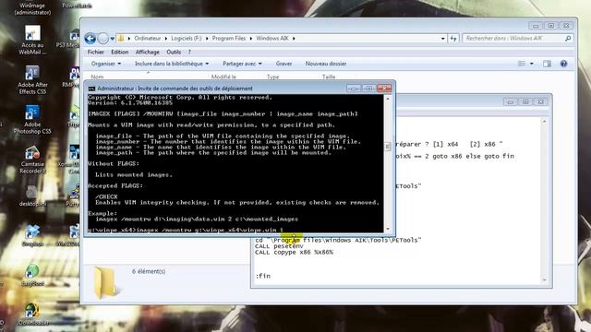Expand the arrow after Ordinateur breadcrumb
591x332 pixels.
166,39
